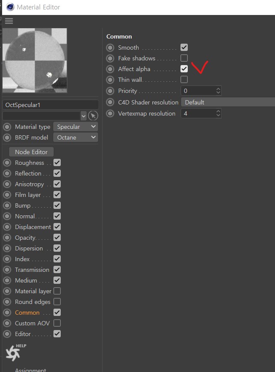Click the OctSpecular1 material name field
The image size is (275, 372).
pos(50,105)
